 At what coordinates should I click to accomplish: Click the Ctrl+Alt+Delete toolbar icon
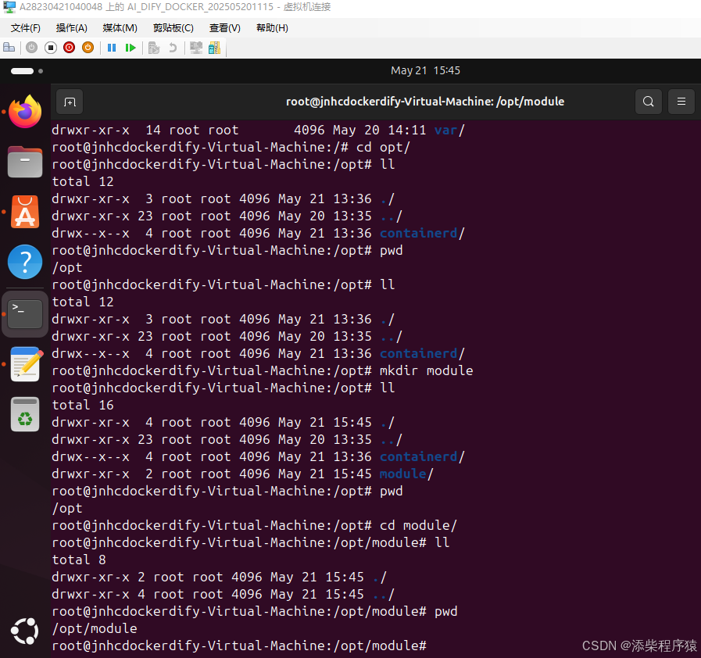(9, 48)
